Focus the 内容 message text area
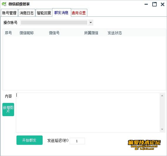Image resolution: width=167 pixels, height=156 pixels. pos(88,113)
